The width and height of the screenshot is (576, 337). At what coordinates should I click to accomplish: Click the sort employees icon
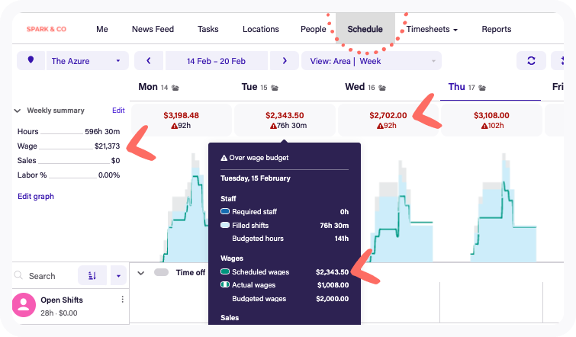[93, 276]
